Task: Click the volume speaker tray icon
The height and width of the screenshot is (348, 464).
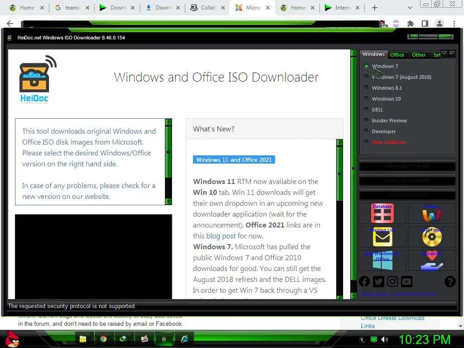Action: pos(385,339)
